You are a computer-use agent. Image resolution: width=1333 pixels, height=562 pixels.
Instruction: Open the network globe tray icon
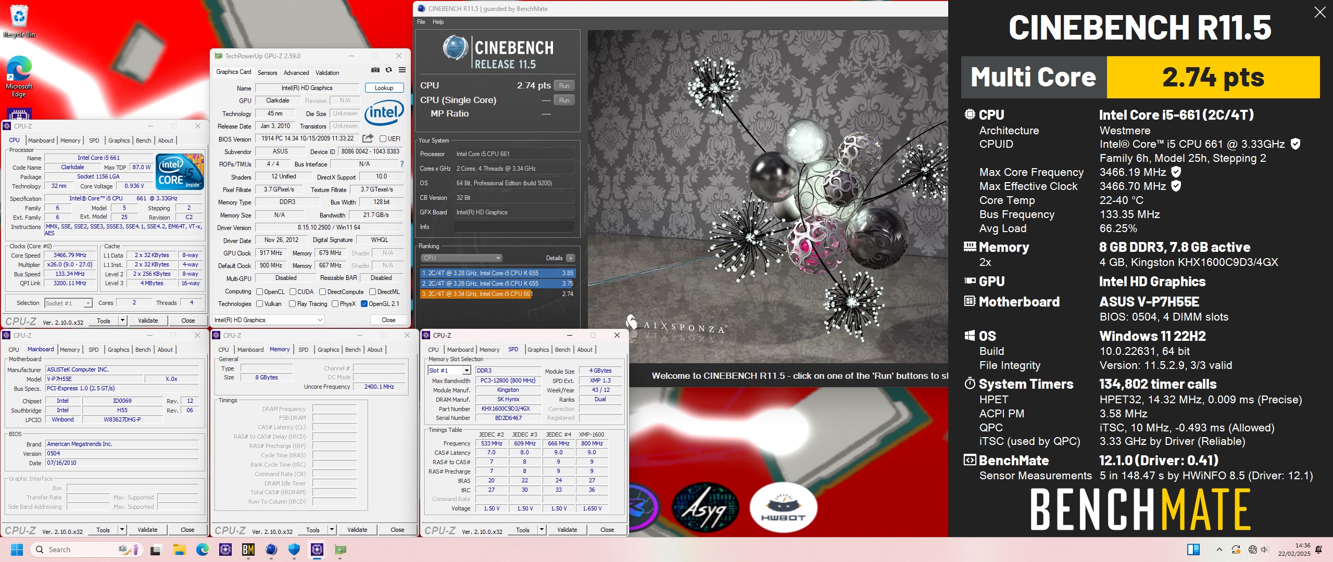pos(1253,550)
